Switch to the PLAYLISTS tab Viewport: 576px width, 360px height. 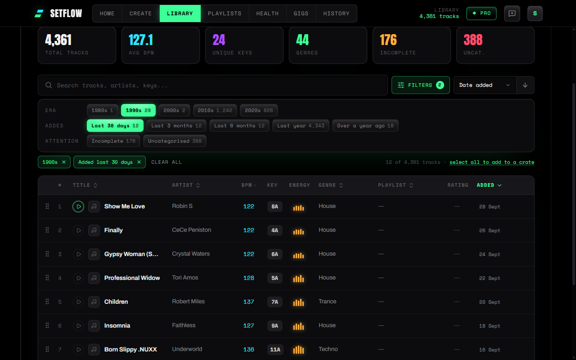(x=225, y=13)
